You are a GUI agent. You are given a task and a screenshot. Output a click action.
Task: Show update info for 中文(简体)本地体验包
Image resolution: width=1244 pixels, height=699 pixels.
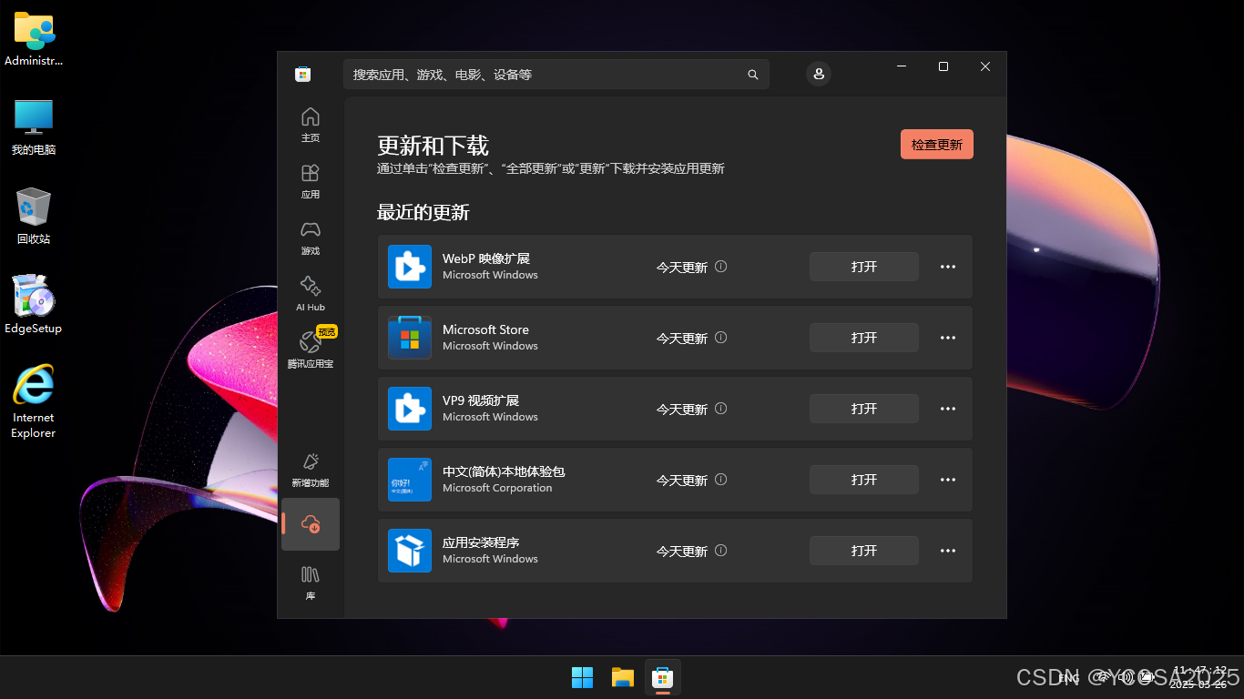click(721, 480)
